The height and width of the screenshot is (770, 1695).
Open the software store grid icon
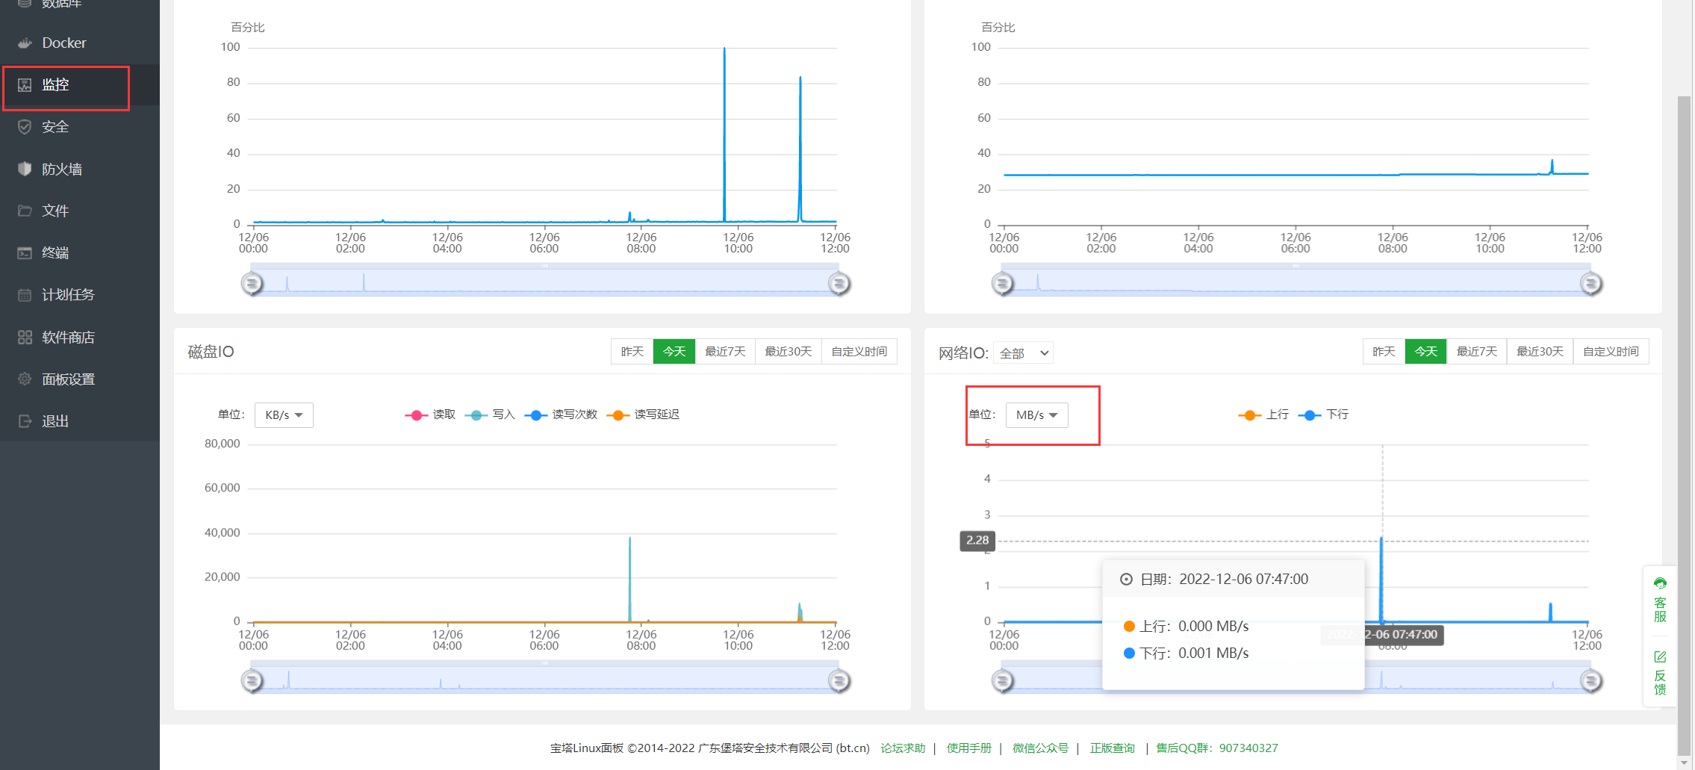click(25, 337)
